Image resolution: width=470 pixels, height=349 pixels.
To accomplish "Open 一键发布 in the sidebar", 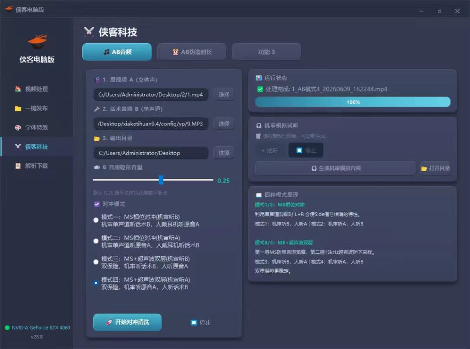I will (x=36, y=108).
